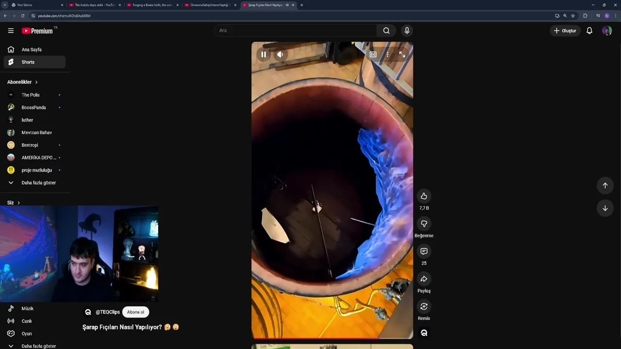The image size is (621, 349).
Task: Reload the page
Action: (x=22, y=16)
